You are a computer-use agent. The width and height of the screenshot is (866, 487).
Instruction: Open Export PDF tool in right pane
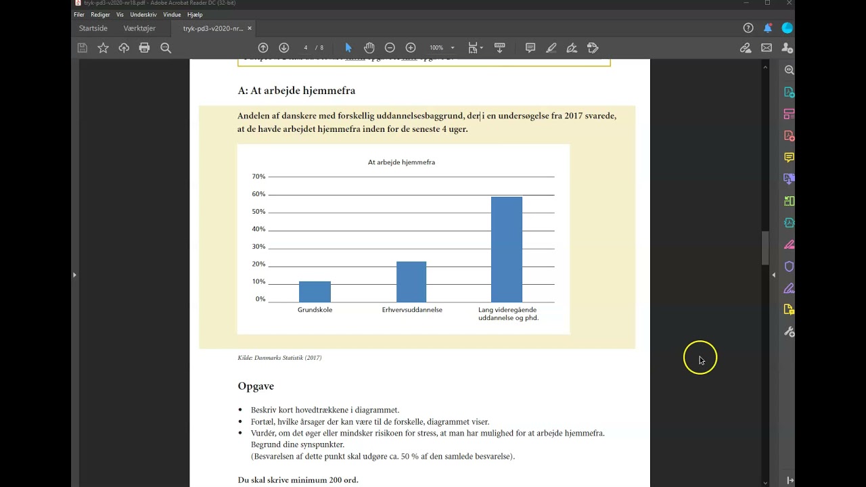point(789,92)
